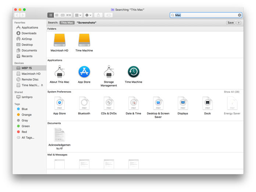Show all 28 System Preferences results
This screenshot has width=256, height=192.
[x=231, y=92]
